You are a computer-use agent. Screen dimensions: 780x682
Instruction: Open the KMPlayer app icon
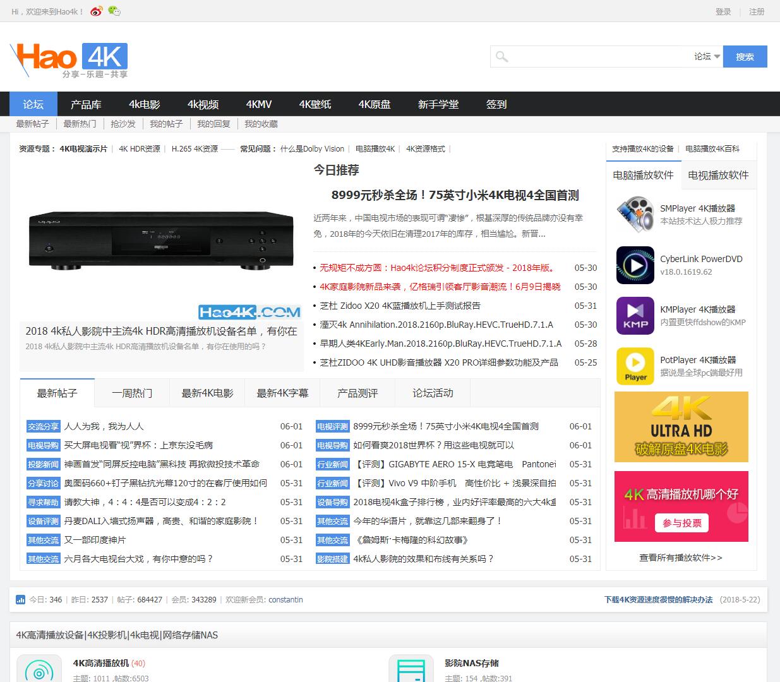pyautogui.click(x=635, y=316)
